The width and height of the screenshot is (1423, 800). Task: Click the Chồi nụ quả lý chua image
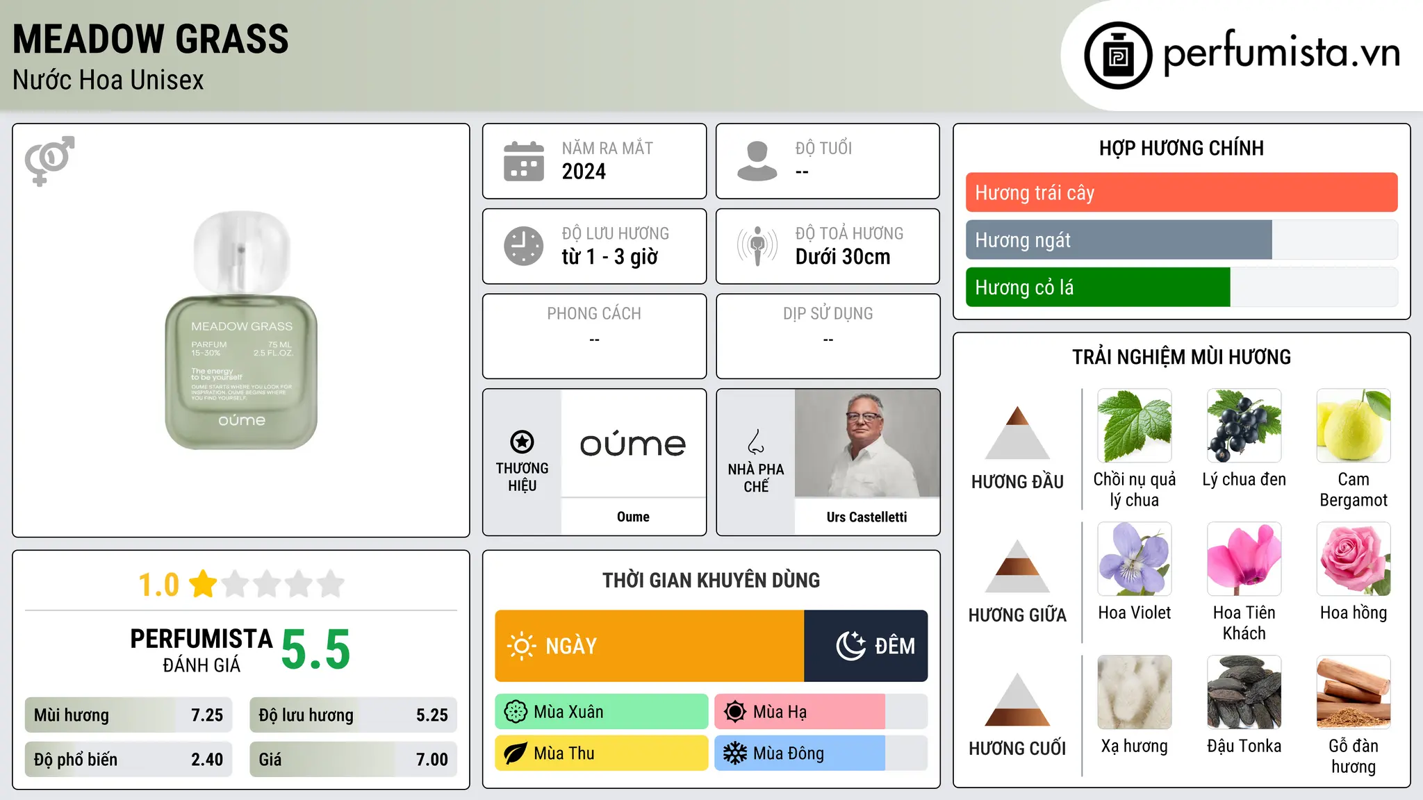[1135, 426]
